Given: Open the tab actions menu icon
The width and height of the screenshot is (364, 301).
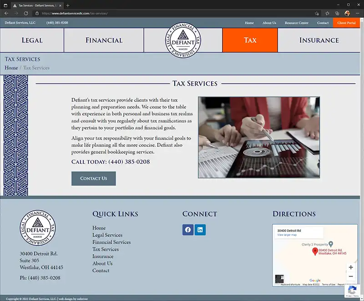Looking at the screenshot, I should 5,5.
